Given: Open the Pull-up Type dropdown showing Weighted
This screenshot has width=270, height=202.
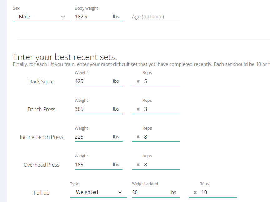Looking at the screenshot, I should (x=99, y=192).
